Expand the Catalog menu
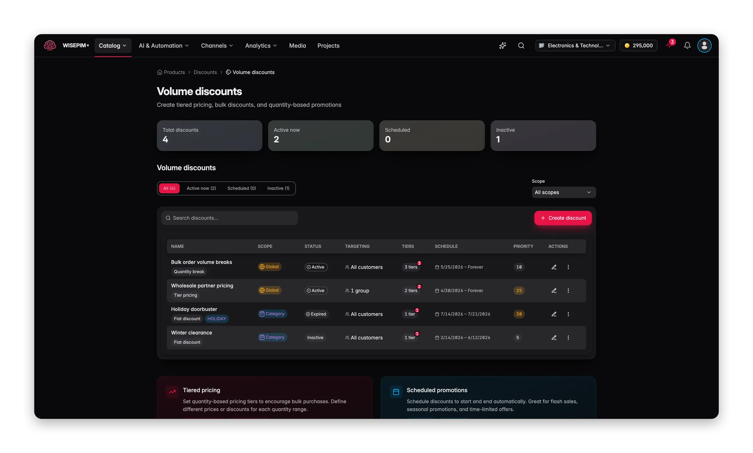Screen dimensions: 753x453 pos(113,46)
